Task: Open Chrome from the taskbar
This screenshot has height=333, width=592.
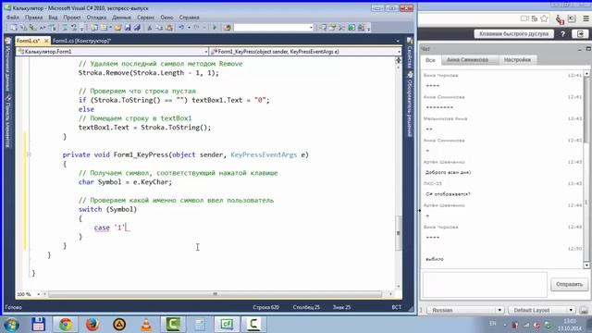Action: tap(66, 325)
